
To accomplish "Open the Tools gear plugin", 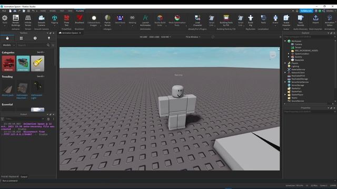I will (5, 20).
